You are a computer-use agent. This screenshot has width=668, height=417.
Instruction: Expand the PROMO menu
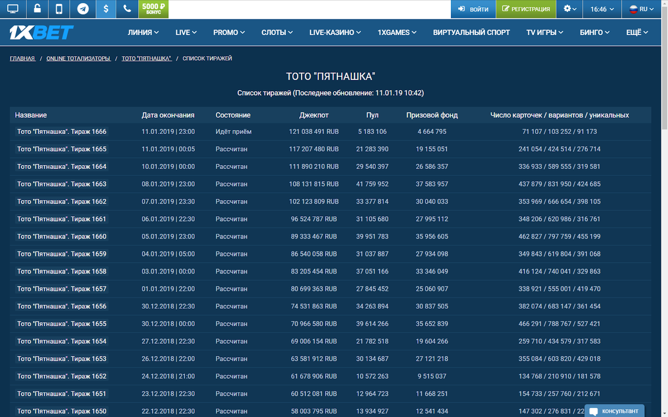click(229, 32)
